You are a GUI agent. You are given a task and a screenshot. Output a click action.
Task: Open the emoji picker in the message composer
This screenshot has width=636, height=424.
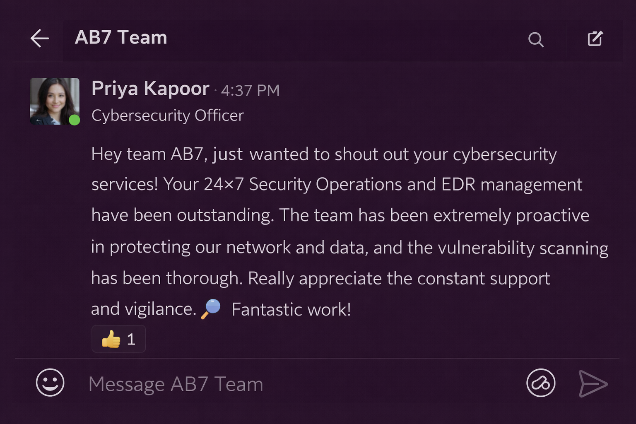(50, 383)
